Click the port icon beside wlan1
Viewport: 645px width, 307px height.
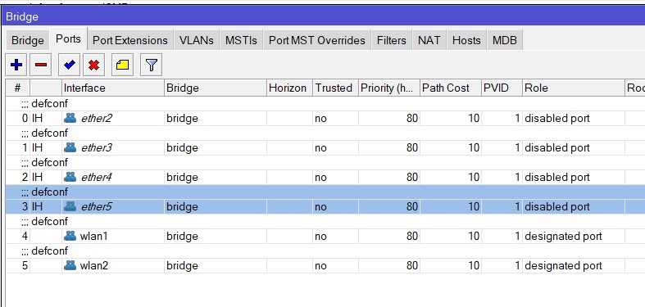click(x=70, y=236)
